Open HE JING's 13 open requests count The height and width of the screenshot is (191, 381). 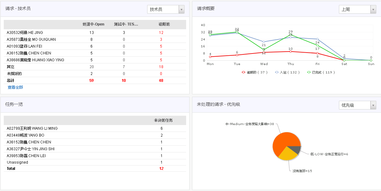pos(92,33)
